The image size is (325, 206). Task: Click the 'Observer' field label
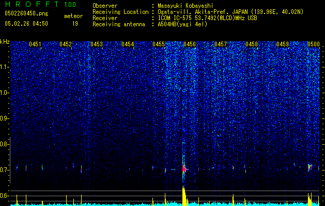[105, 6]
